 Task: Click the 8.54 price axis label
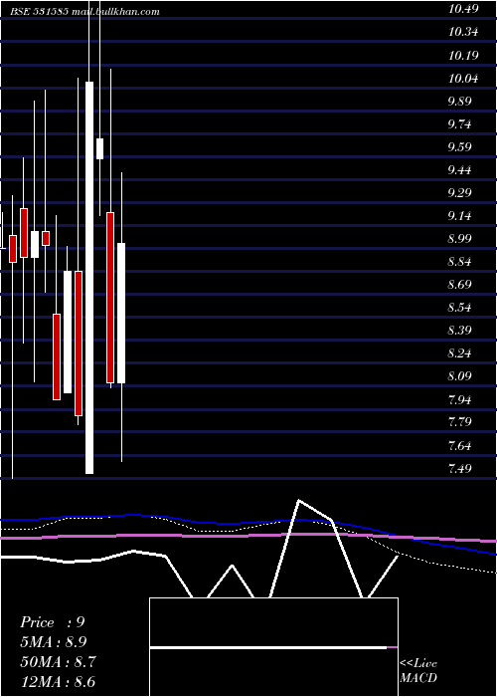(459, 308)
